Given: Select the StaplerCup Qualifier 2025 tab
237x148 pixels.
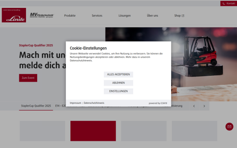Looking at the screenshot, I should 36,106.
